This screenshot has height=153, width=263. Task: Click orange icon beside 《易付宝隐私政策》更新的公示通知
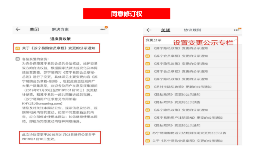[x=148, y=87]
